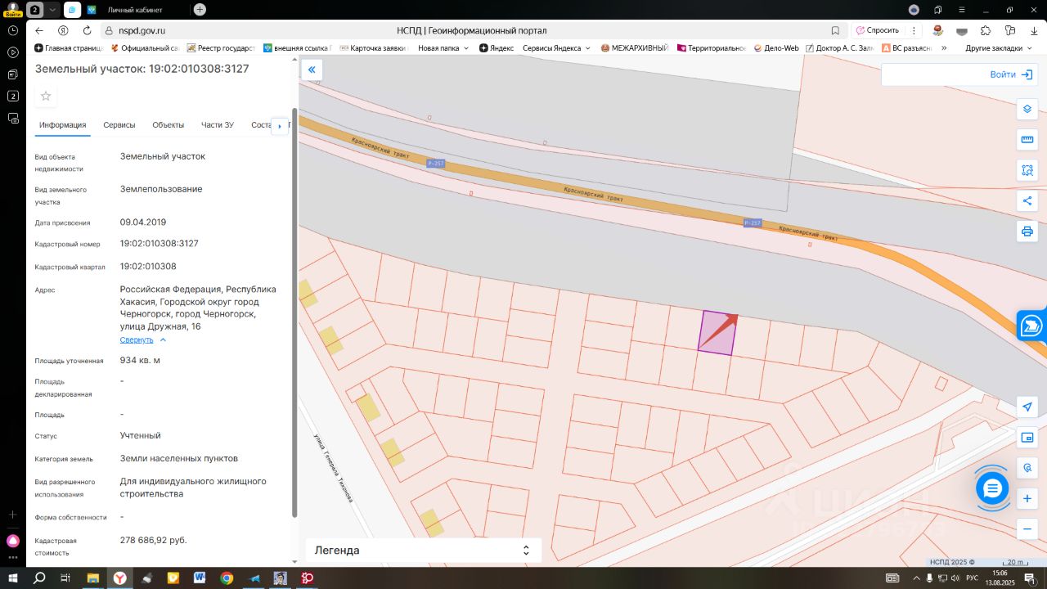Center map on my location
This screenshot has height=589, width=1047.
(x=1027, y=407)
